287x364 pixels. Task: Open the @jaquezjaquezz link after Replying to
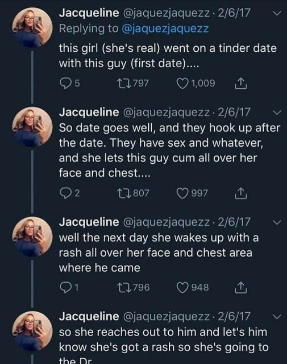165,29
